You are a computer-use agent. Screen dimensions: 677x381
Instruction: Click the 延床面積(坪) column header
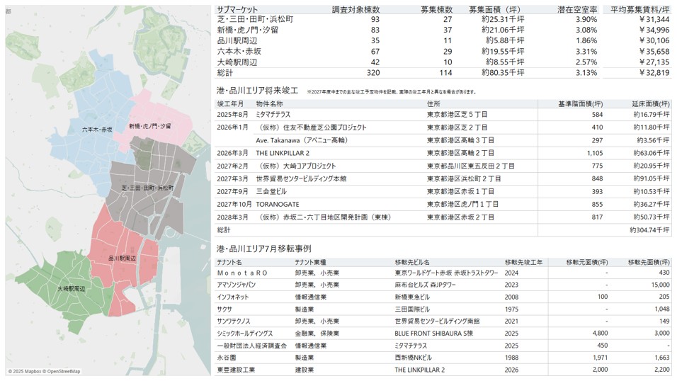651,104
